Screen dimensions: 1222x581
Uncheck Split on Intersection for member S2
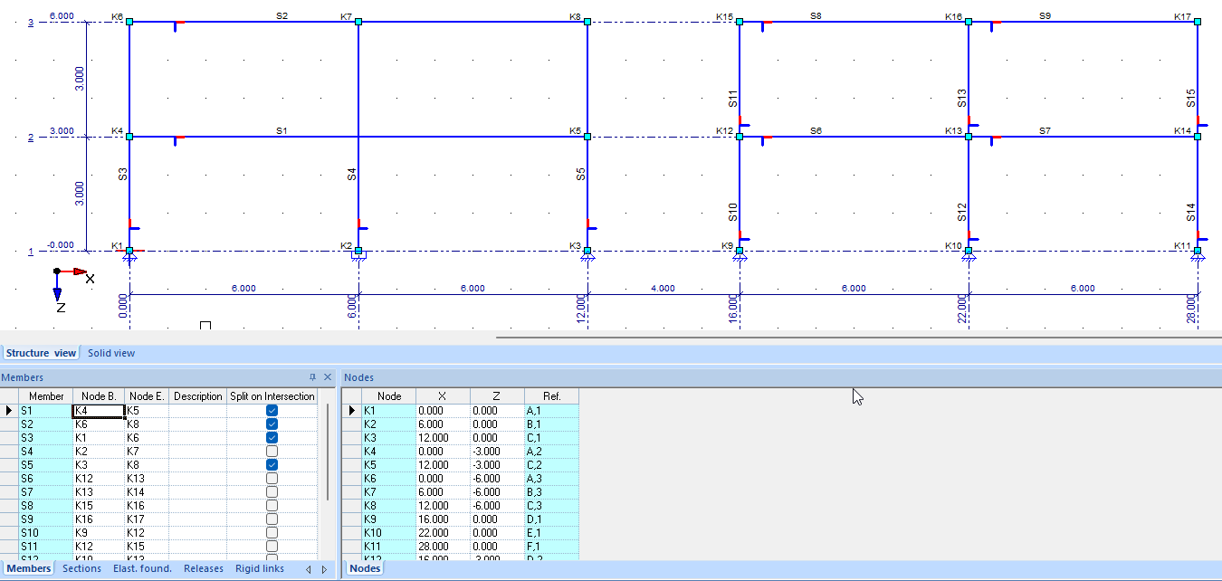[x=272, y=424]
